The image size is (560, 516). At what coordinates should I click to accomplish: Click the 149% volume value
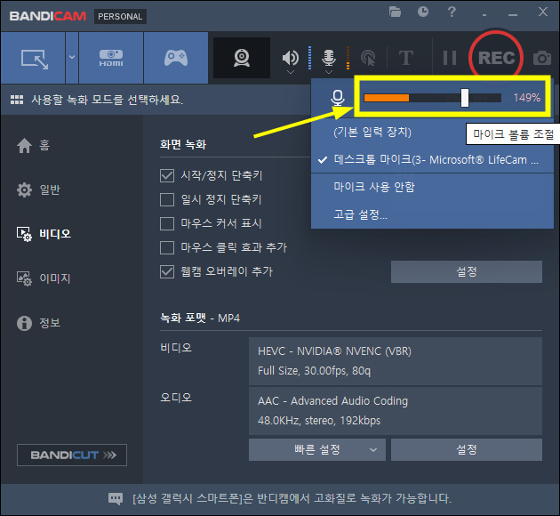527,98
